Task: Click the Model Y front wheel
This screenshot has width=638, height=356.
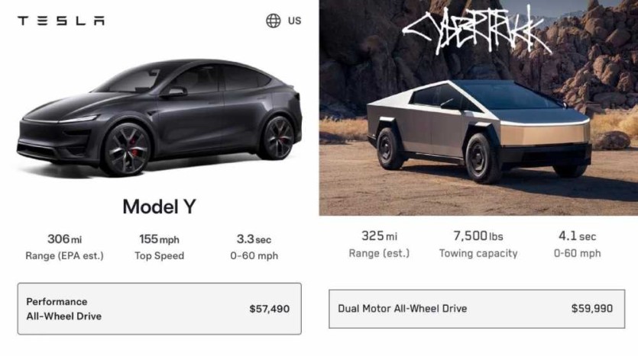Action: (x=127, y=149)
